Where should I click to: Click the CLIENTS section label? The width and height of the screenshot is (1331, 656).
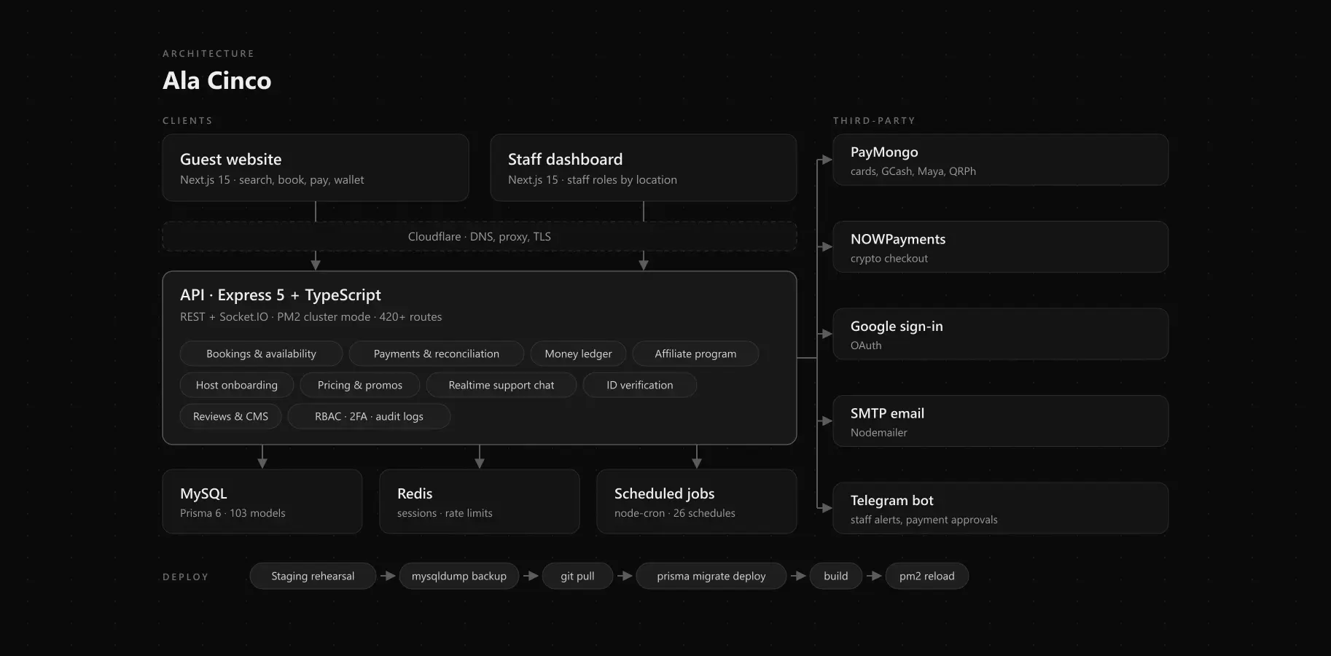click(x=187, y=121)
